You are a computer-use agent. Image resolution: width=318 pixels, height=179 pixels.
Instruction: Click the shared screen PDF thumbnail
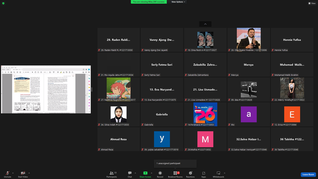coord(46,89)
